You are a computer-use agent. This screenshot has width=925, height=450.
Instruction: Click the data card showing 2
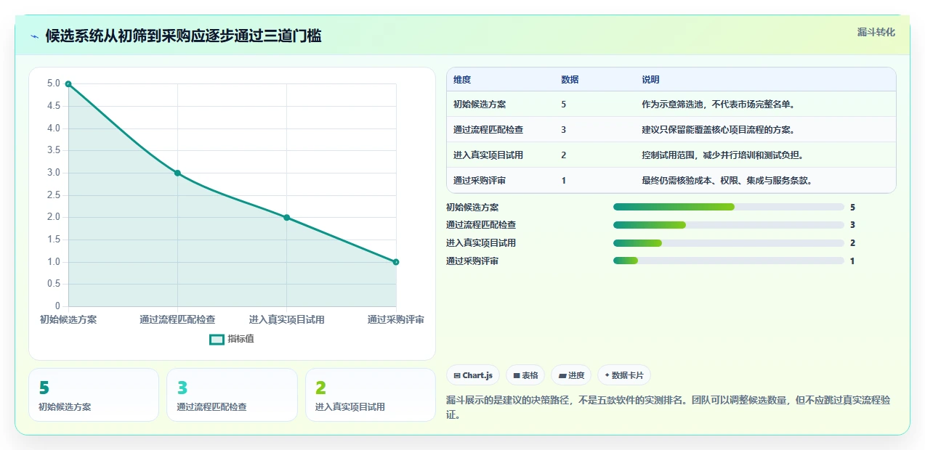tap(371, 395)
